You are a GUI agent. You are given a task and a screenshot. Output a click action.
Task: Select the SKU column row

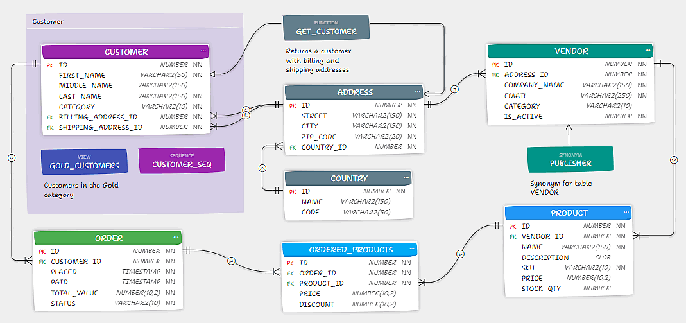569,268
